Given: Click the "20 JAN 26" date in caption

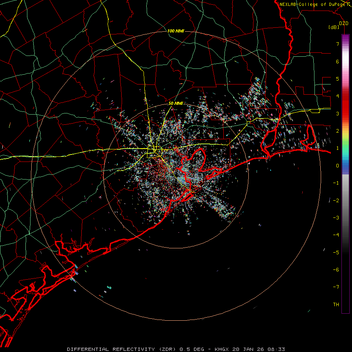Looking at the screenshot, I should point(248,349).
